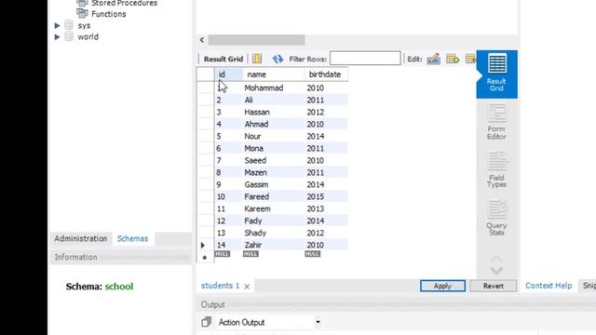Open the Result Grid view panel
This screenshot has height=335, width=596.
(x=496, y=74)
